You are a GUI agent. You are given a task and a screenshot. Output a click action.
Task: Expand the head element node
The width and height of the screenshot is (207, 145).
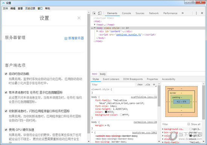click(94, 24)
